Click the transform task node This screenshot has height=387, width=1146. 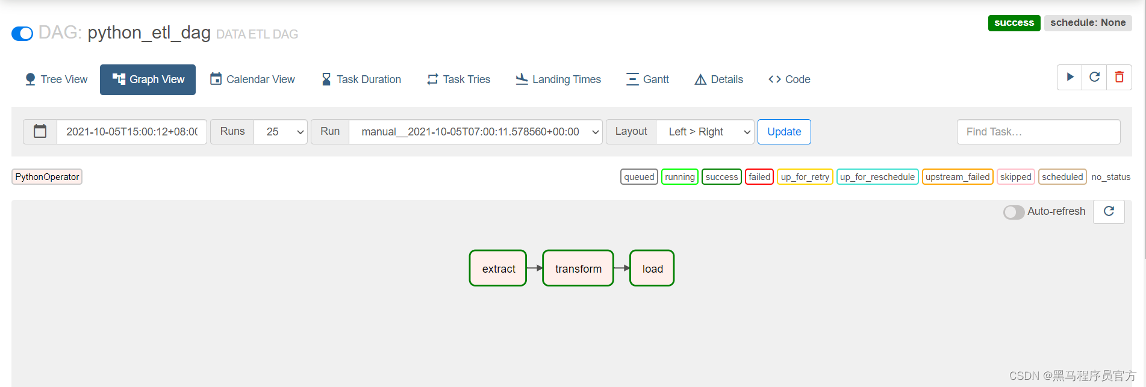[x=578, y=268]
